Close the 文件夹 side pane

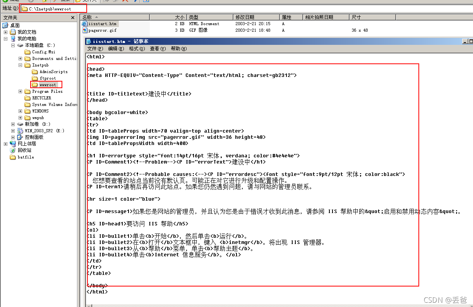point(73,18)
